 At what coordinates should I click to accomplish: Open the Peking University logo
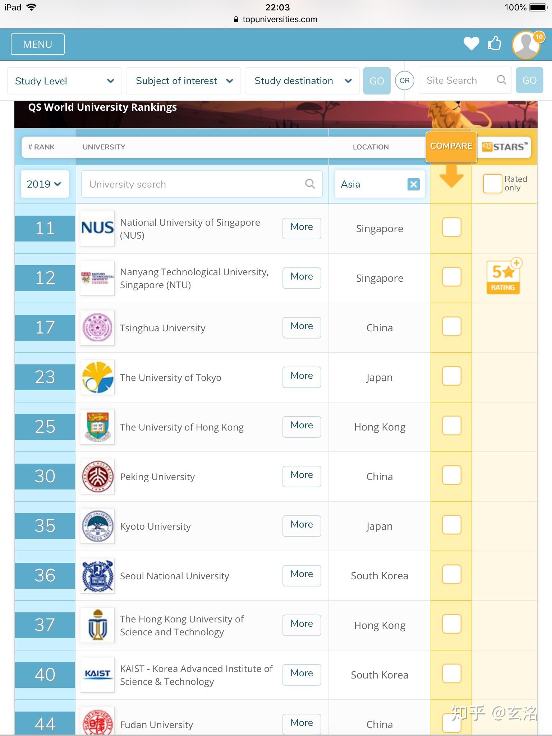97,477
